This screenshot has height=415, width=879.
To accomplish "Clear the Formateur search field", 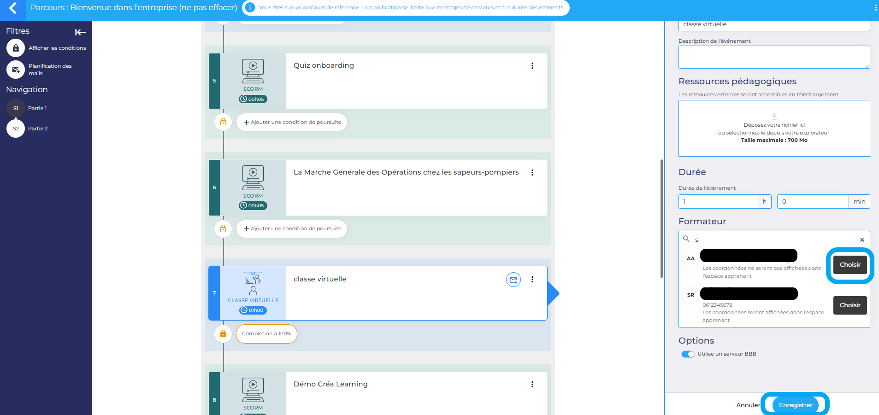I will click(861, 240).
